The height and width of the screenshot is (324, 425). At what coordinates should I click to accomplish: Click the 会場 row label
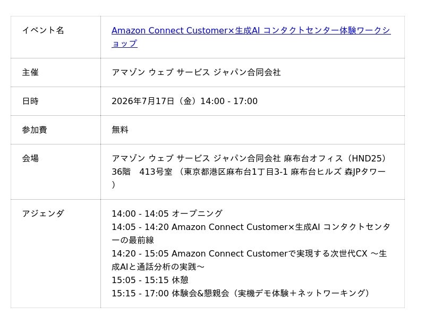click(x=30, y=158)
